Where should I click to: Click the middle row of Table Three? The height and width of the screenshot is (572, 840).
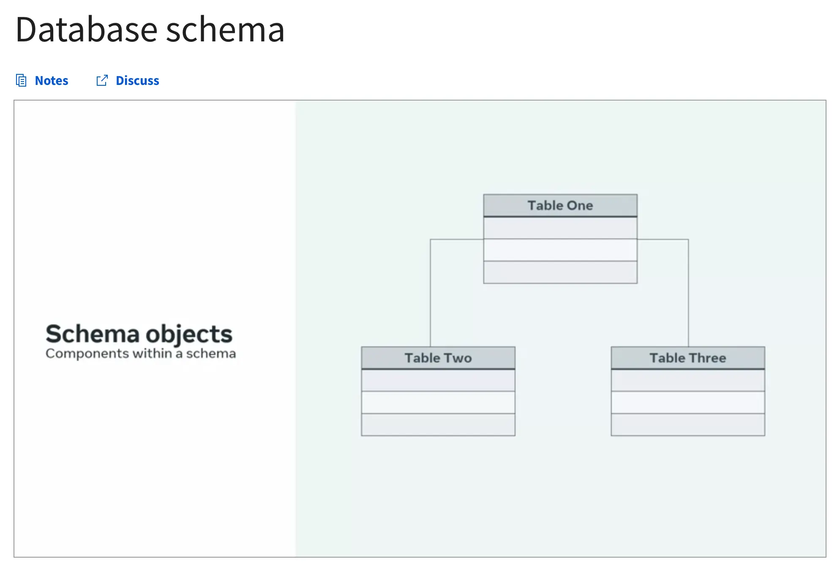coord(688,403)
